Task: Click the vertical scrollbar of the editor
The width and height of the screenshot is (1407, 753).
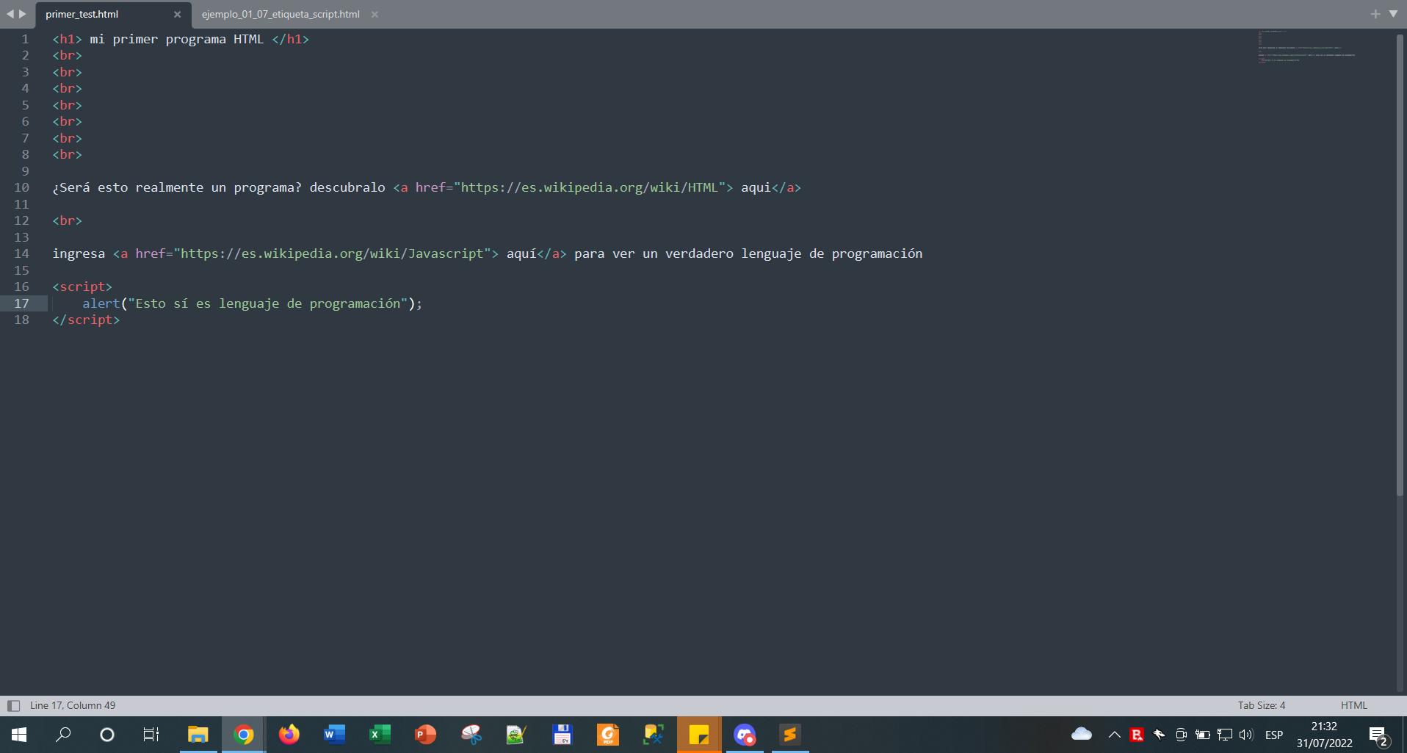Action: pyautogui.click(x=1400, y=264)
